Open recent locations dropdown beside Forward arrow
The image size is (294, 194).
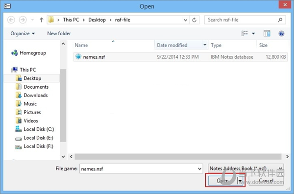point(32,20)
